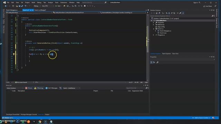Click the split editor plus icon
The image size is (221, 124).
pos(147,13)
